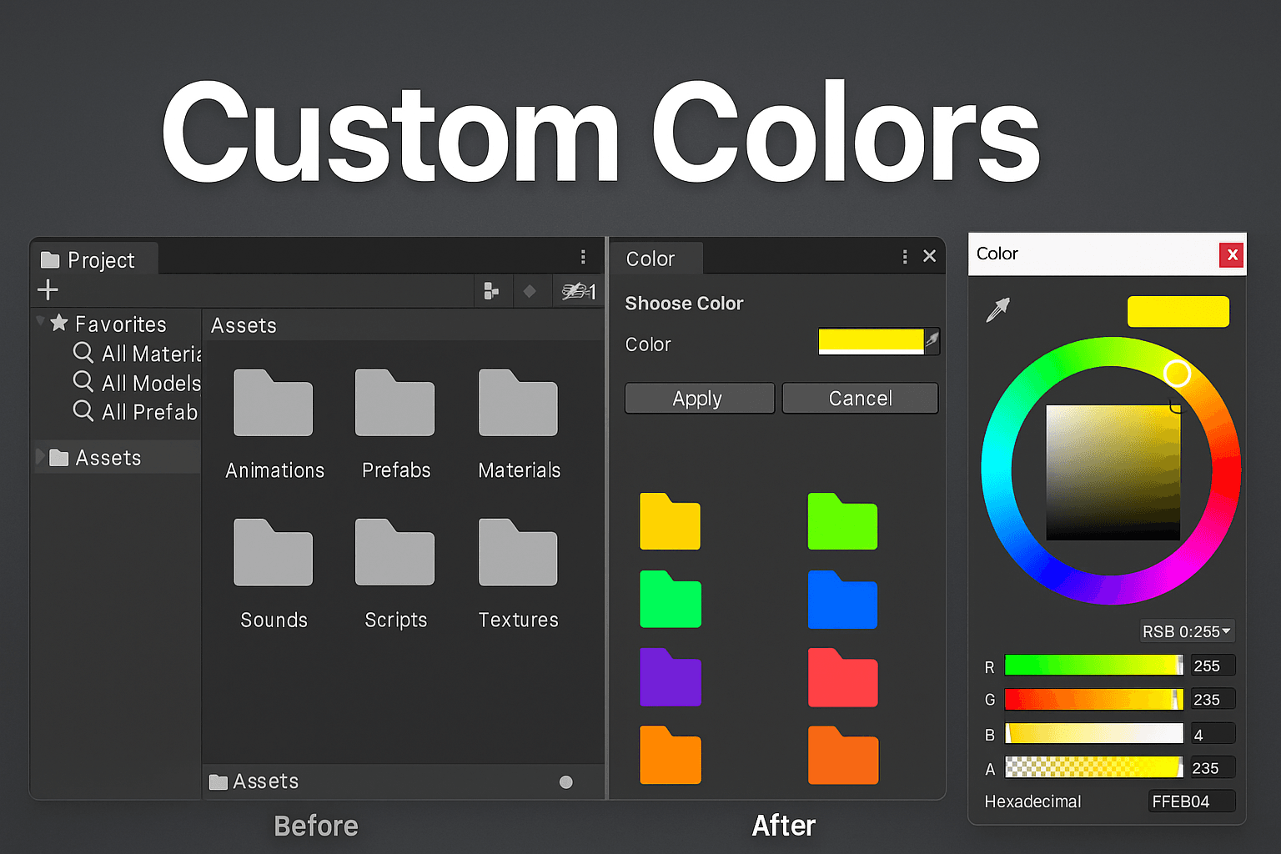Select All Materials saved search
The image size is (1281, 854).
tap(138, 354)
